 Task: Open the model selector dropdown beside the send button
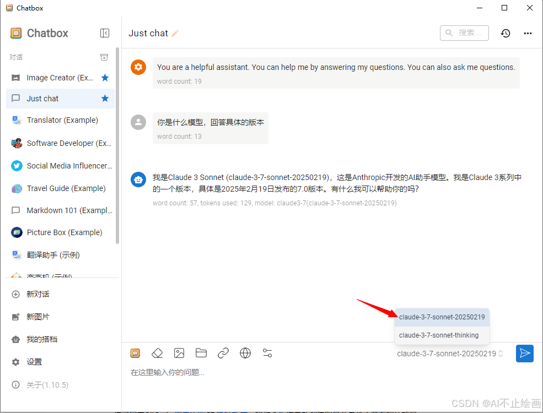click(x=450, y=354)
